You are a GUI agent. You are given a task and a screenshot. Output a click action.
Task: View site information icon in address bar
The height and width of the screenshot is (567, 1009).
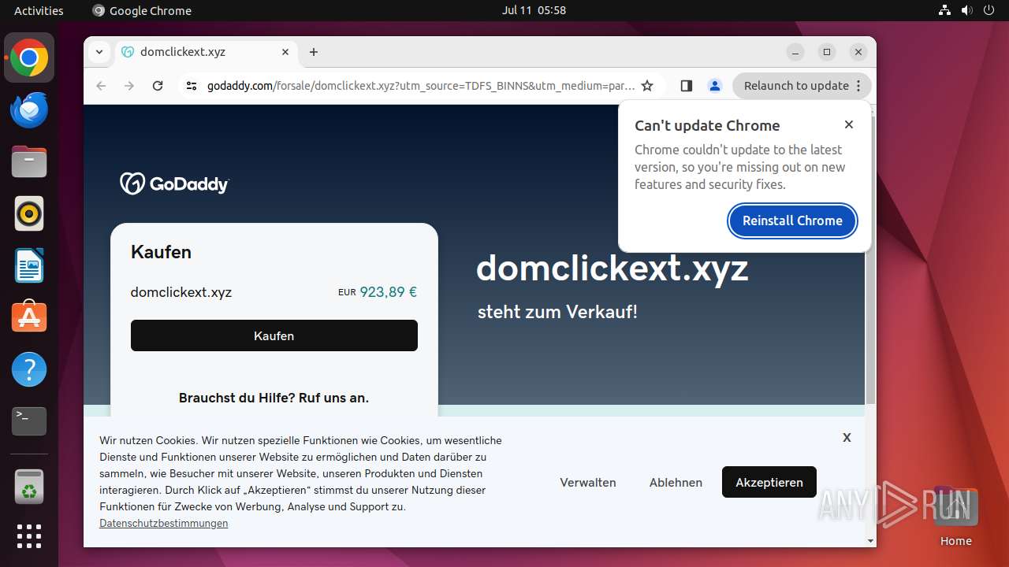click(192, 86)
